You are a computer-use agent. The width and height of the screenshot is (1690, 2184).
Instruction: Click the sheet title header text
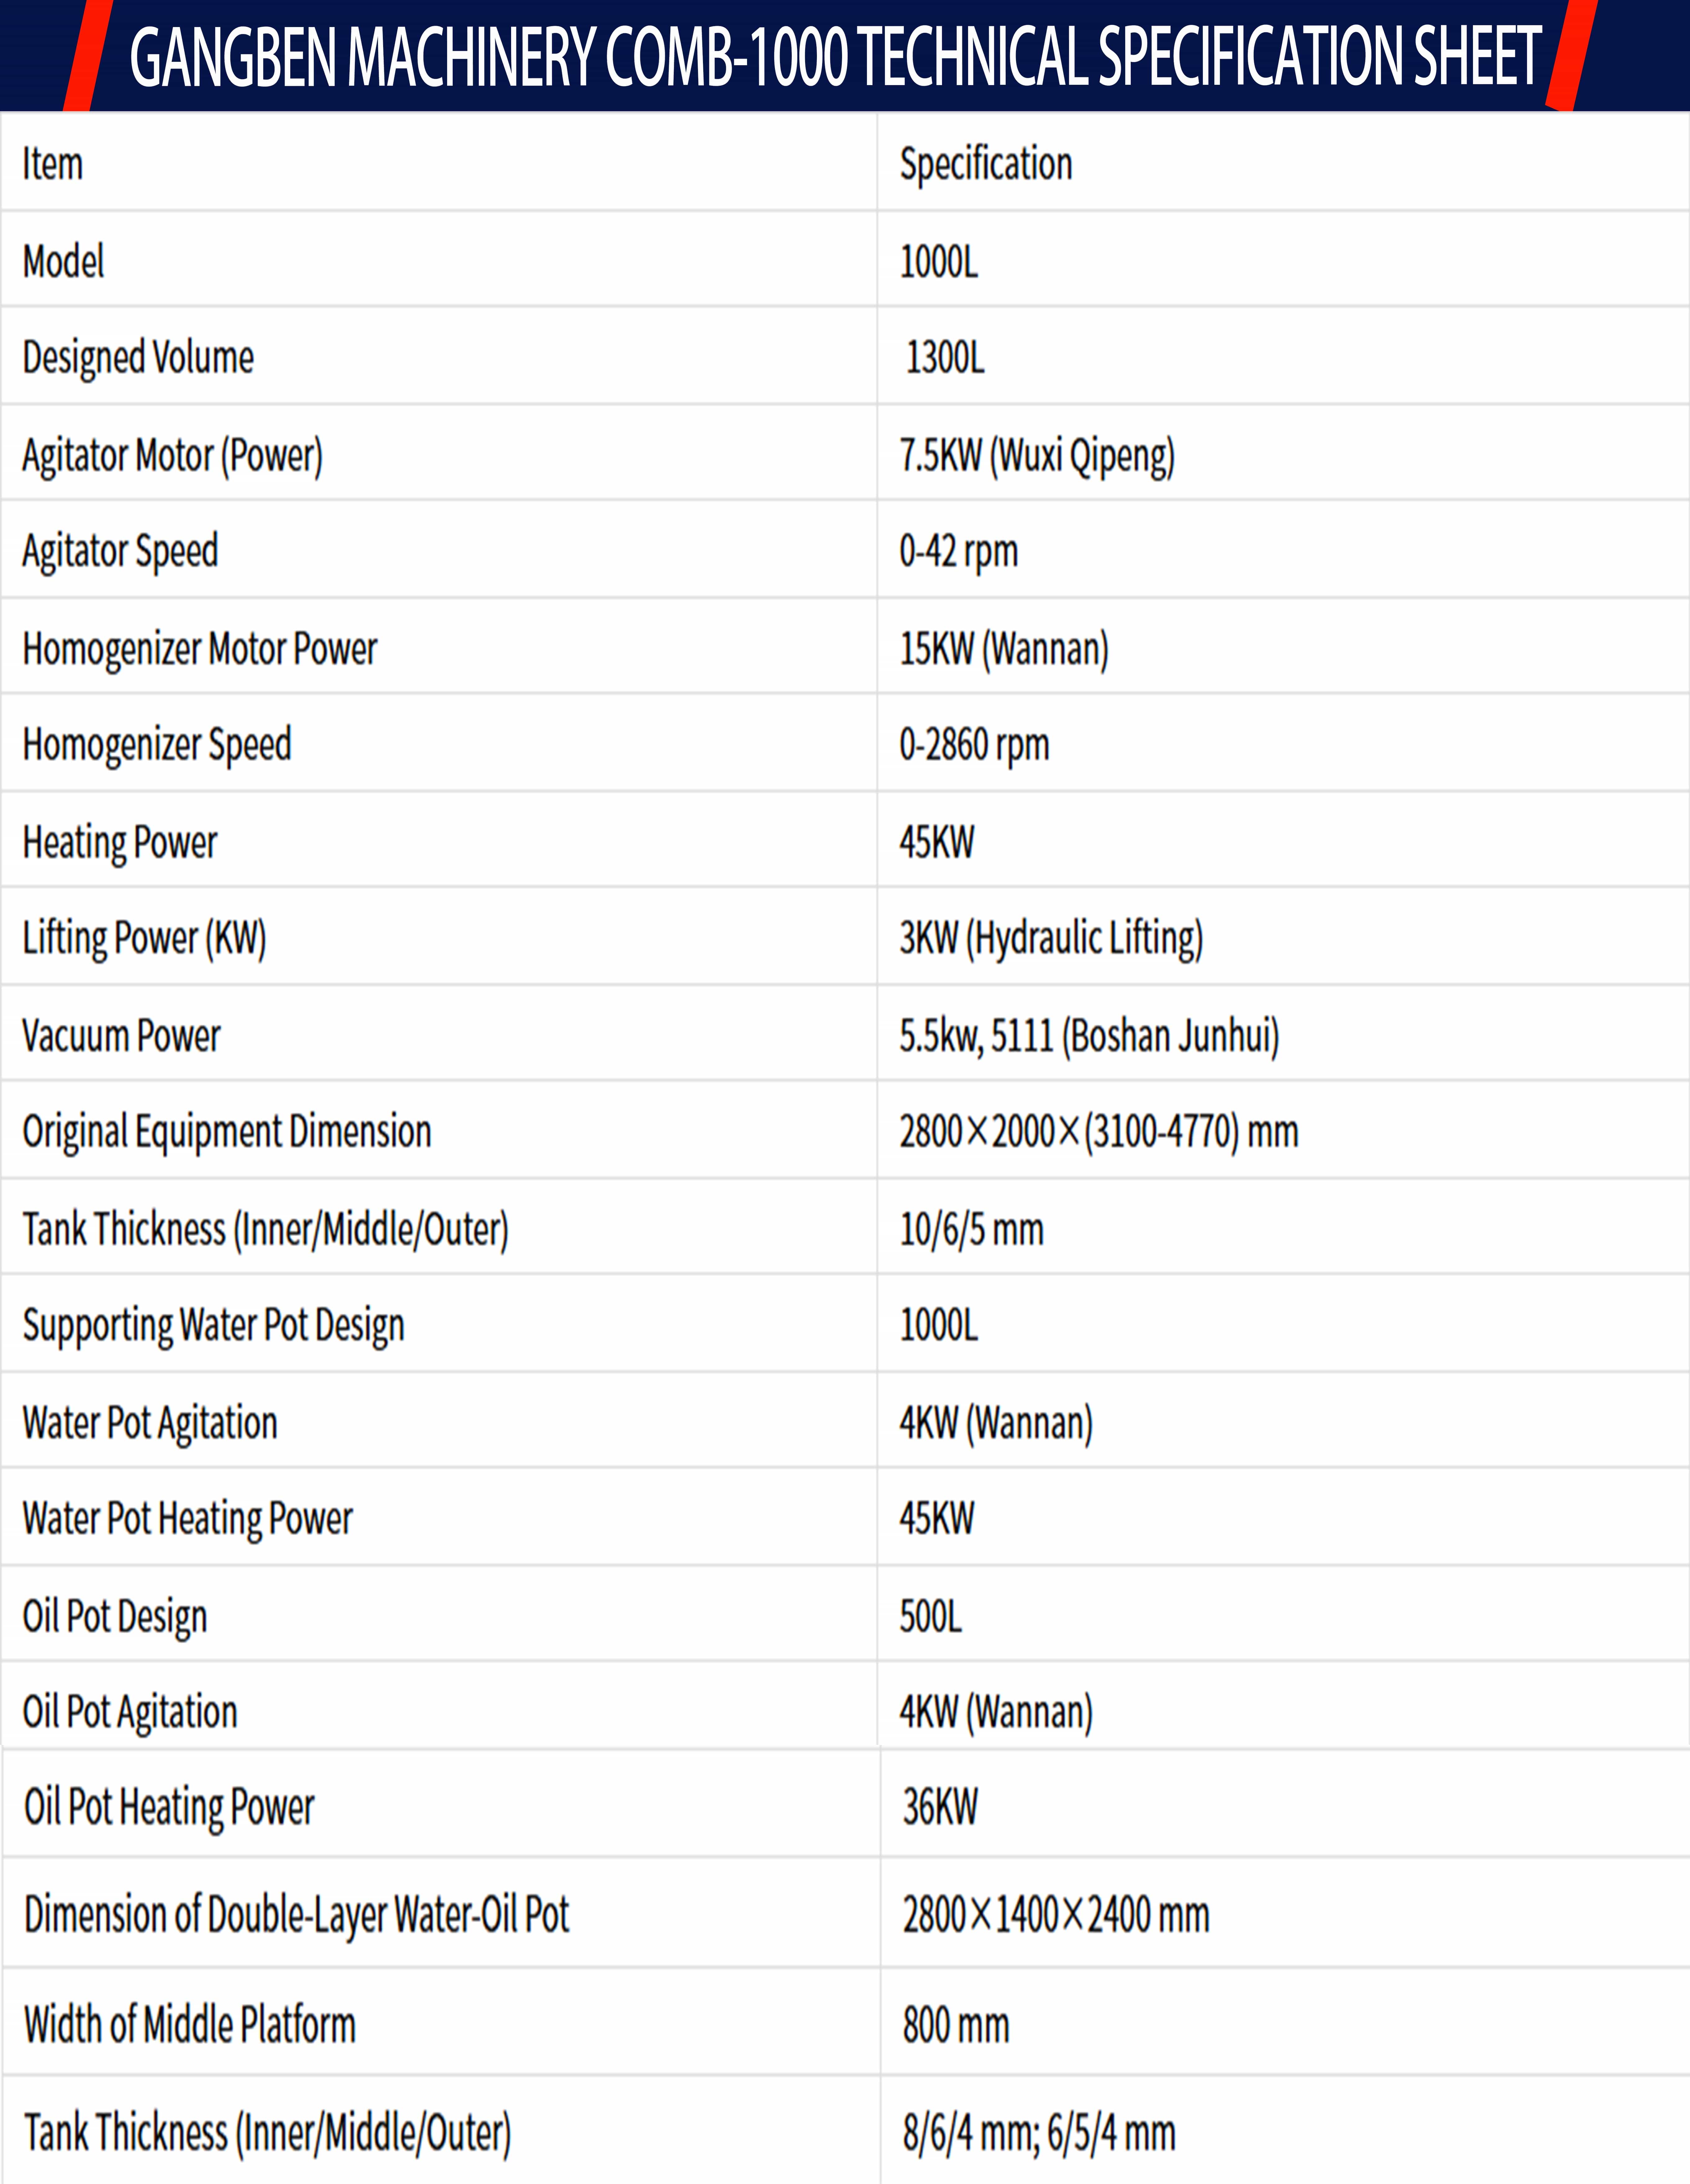pos(835,57)
